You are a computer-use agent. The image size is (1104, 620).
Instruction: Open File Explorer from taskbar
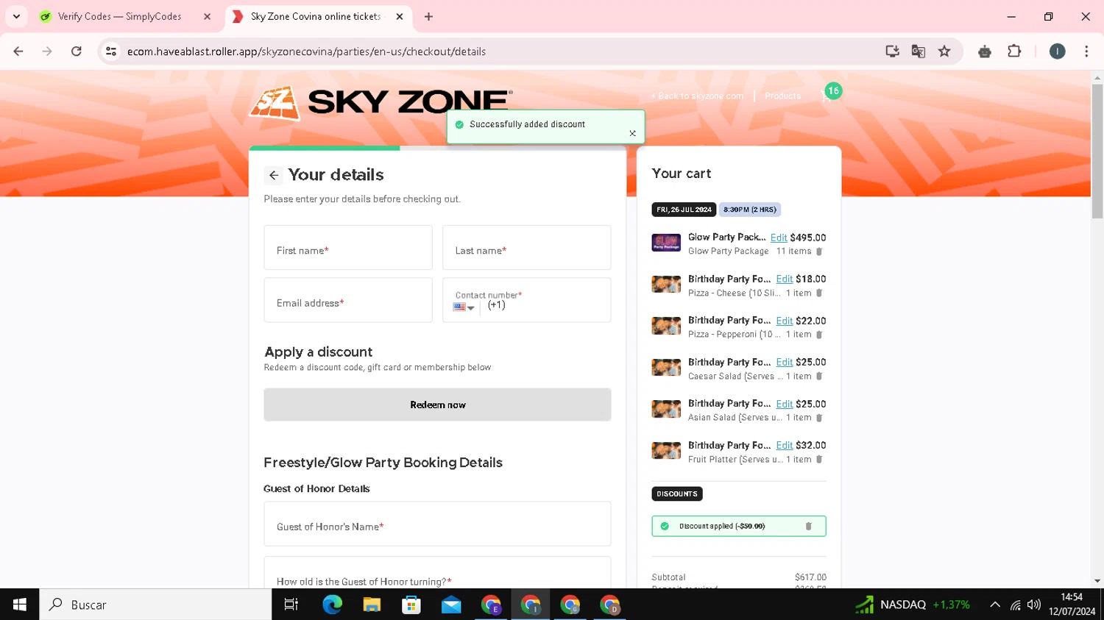(x=372, y=605)
